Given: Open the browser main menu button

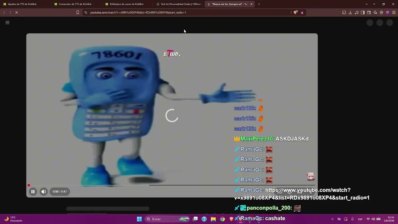Looking at the screenshot, I should pyautogui.click(x=394, y=12).
